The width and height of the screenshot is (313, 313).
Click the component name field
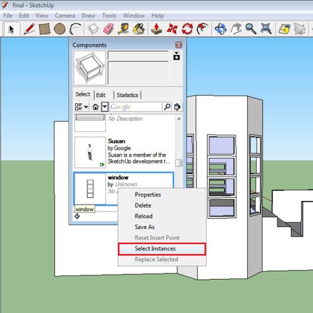click(x=138, y=56)
